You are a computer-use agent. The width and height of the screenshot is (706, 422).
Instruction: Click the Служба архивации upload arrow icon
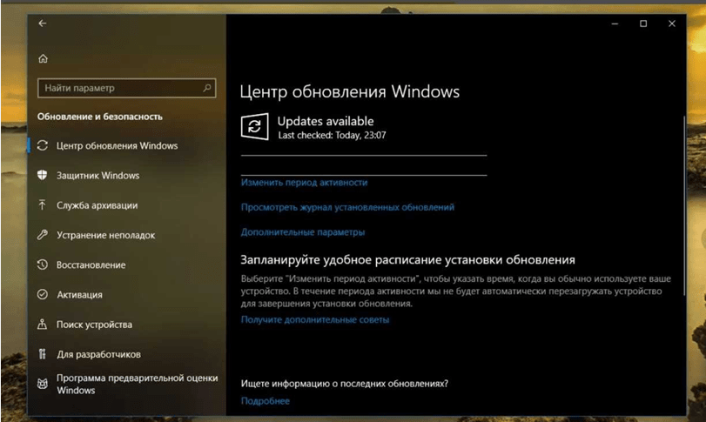(42, 205)
